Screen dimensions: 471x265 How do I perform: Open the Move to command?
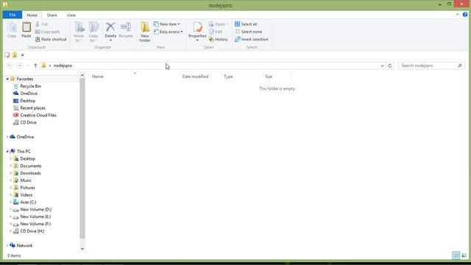pos(79,32)
